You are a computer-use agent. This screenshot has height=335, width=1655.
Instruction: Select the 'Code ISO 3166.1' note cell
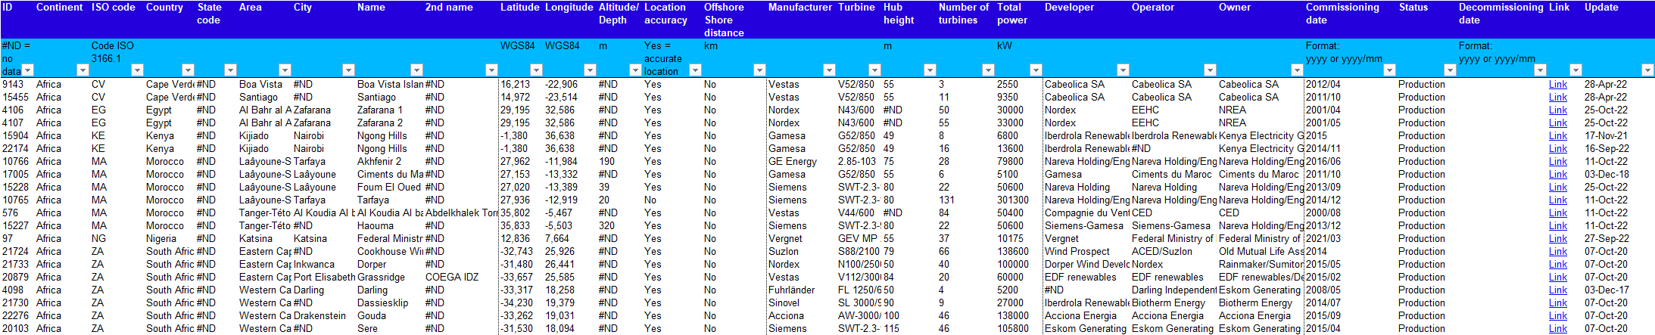pos(116,58)
